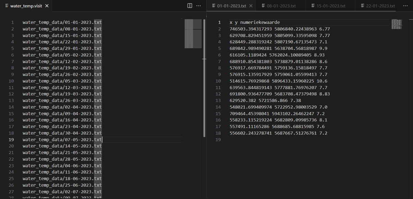Click row '629520.382 5721586.866 7.38'

265,101
